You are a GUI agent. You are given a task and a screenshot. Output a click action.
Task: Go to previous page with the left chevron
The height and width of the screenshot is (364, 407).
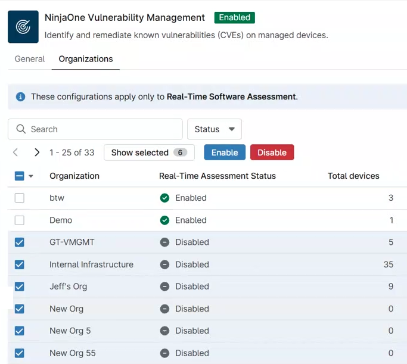point(15,153)
